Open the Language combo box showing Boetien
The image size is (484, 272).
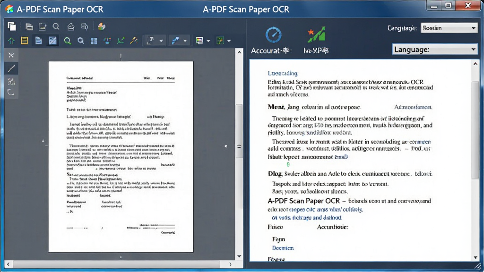pyautogui.click(x=449, y=28)
